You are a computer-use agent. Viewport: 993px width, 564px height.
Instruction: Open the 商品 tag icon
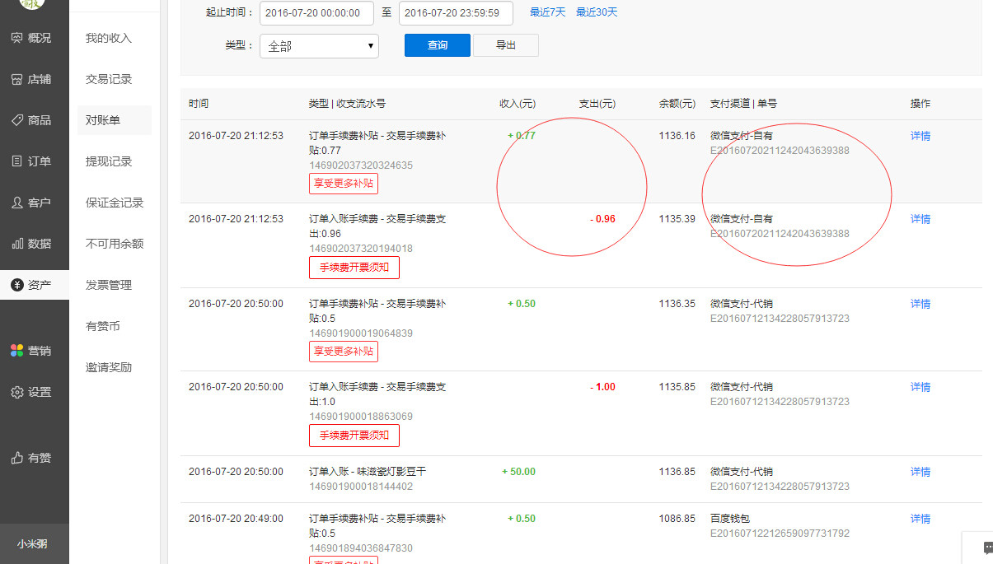coord(16,120)
